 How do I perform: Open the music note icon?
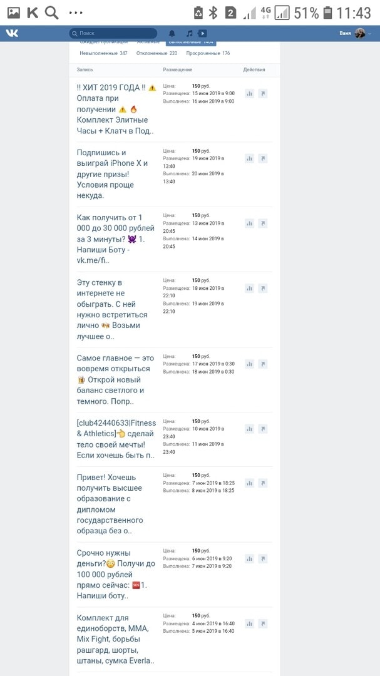tap(189, 33)
